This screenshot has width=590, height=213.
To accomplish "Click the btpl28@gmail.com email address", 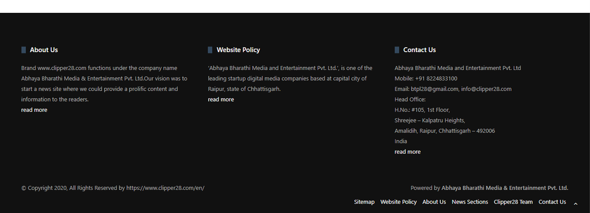I will coord(434,89).
